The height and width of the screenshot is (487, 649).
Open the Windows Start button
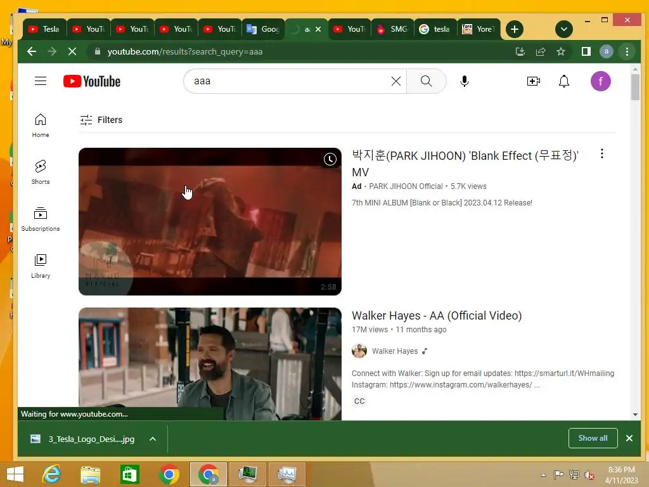click(x=15, y=474)
